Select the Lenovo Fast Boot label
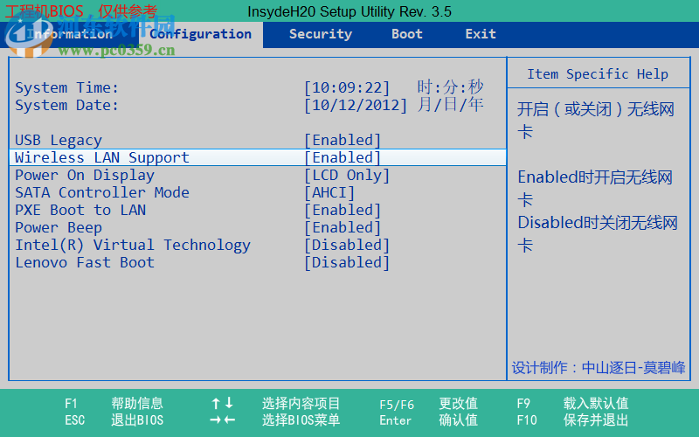The height and width of the screenshot is (437, 699). [x=85, y=263]
